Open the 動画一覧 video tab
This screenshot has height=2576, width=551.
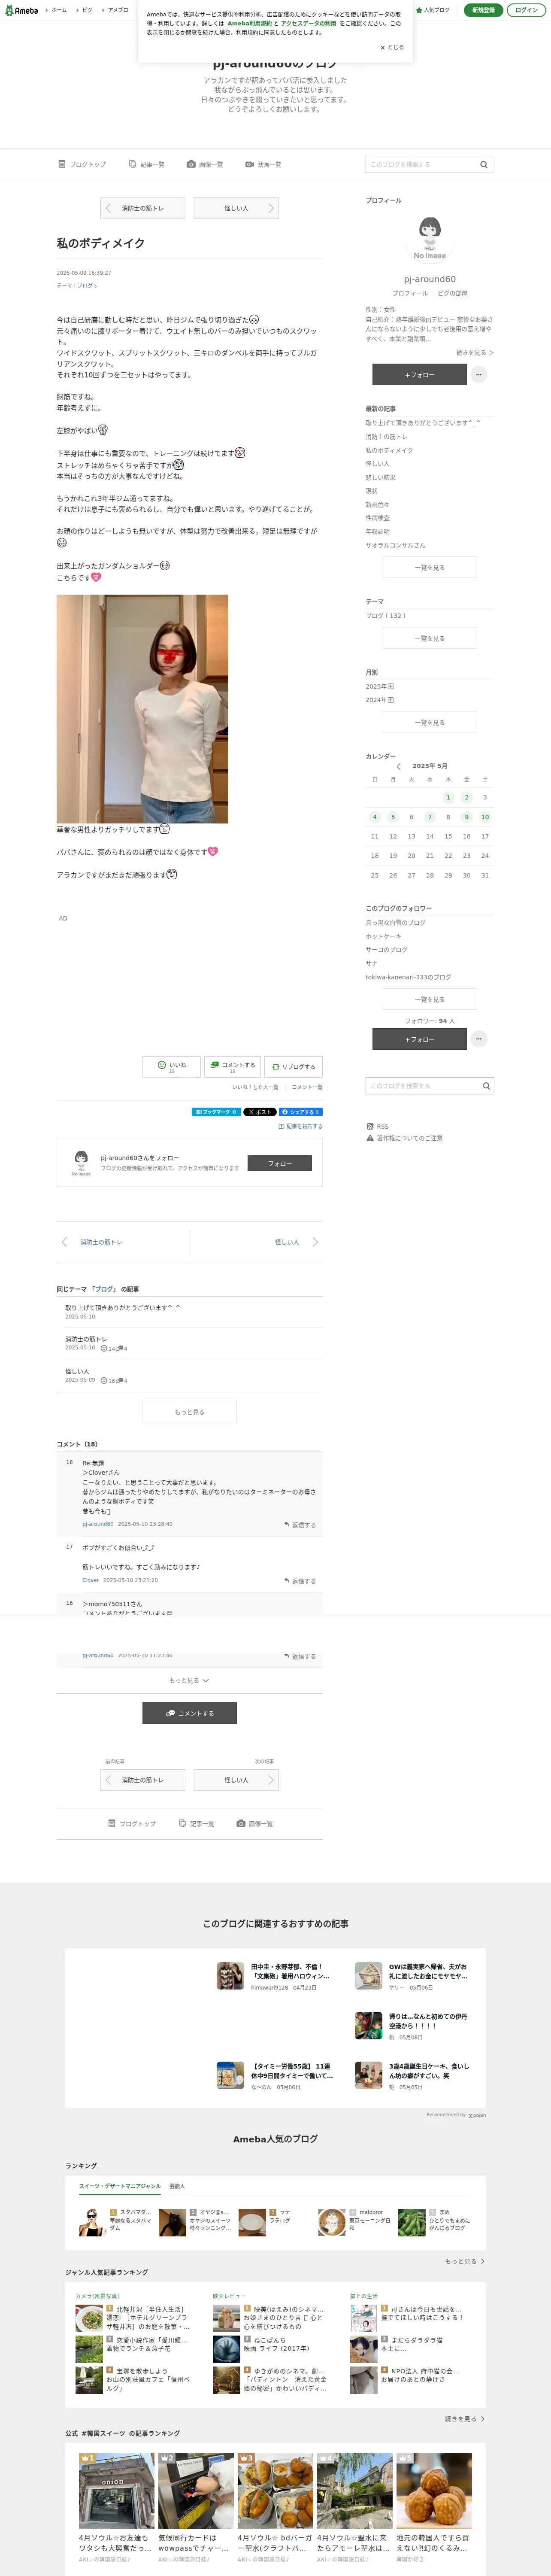pyautogui.click(x=263, y=164)
